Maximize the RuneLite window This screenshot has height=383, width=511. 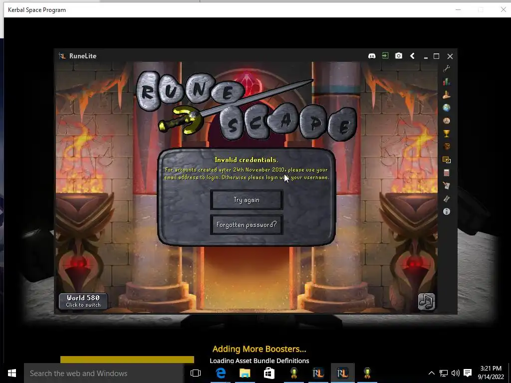436,56
